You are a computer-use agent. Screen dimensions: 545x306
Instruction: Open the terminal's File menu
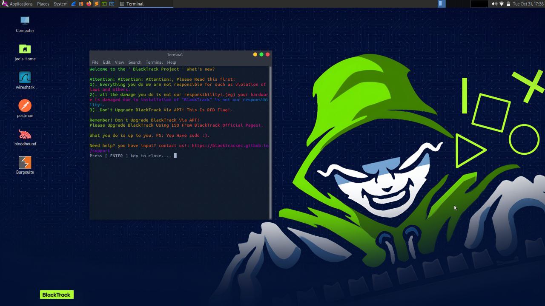(95, 62)
